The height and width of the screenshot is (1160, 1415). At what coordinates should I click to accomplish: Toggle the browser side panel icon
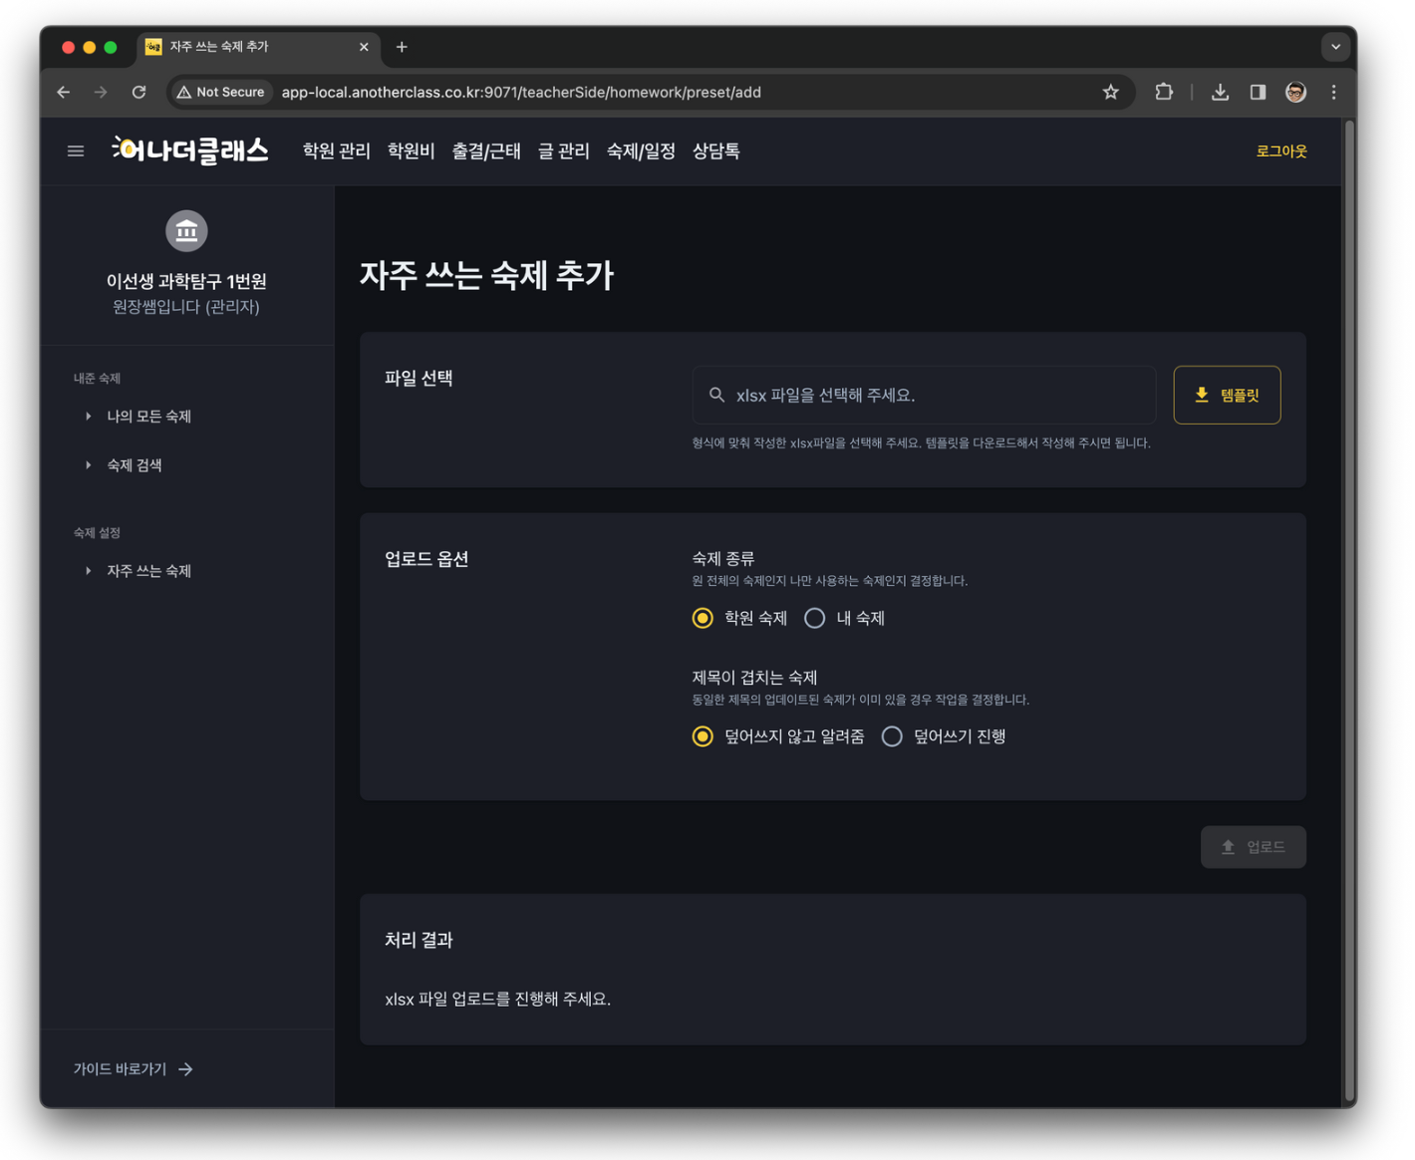pyautogui.click(x=1258, y=92)
